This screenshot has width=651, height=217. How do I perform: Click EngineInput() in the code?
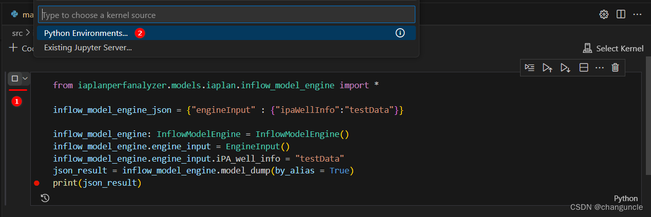tap(258, 146)
